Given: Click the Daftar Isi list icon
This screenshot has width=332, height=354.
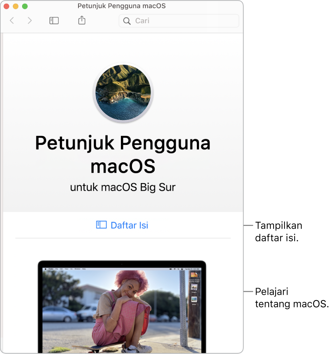Looking at the screenshot, I should coord(102,225).
